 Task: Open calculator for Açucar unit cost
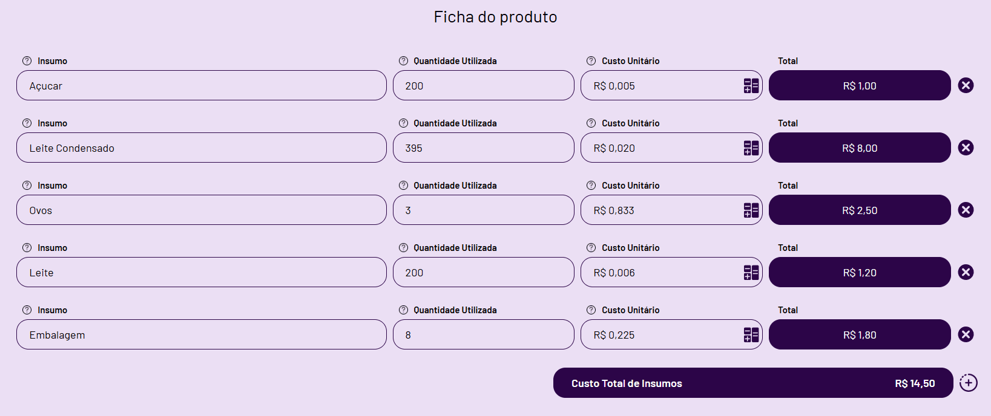click(751, 86)
